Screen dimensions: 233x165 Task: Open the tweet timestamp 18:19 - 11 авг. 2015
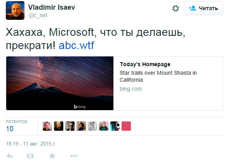31,144
